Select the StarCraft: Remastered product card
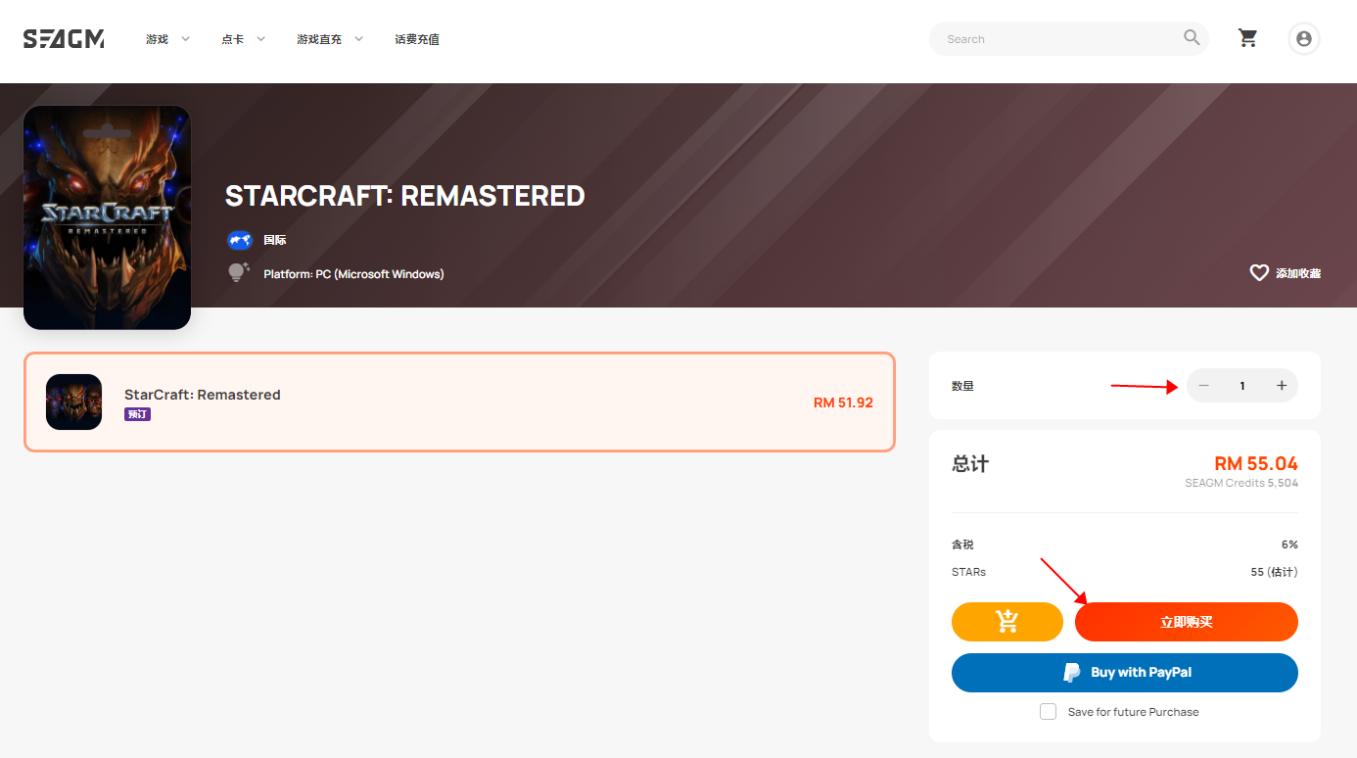1357x758 pixels. (459, 402)
